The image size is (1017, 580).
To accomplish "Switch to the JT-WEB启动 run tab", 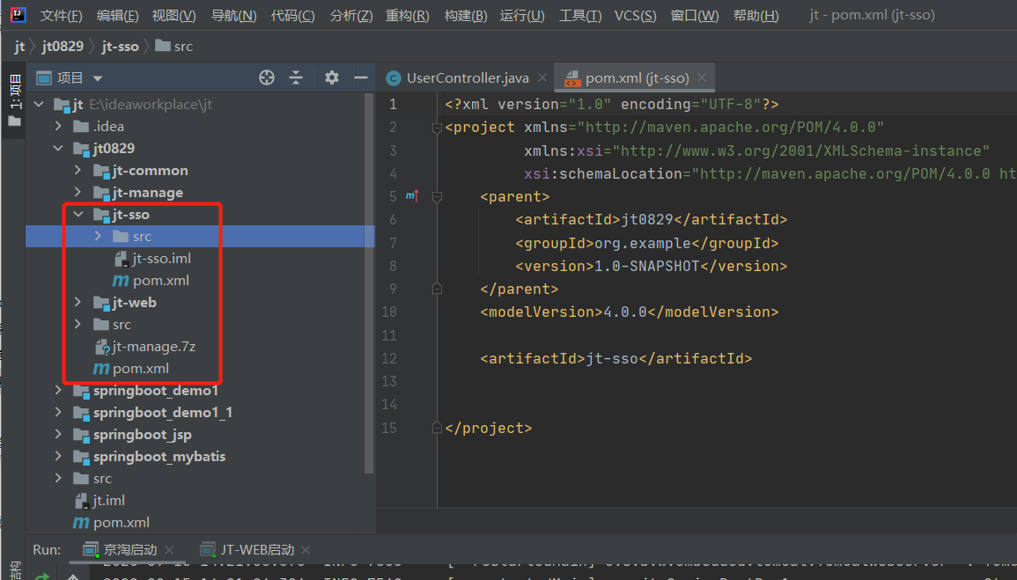I will click(257, 549).
